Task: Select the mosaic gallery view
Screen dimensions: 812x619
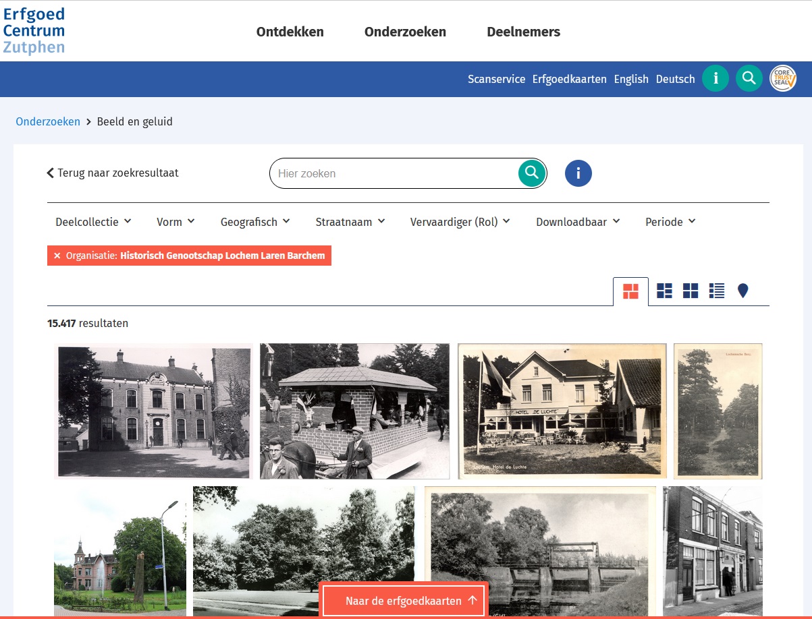Action: 630,291
